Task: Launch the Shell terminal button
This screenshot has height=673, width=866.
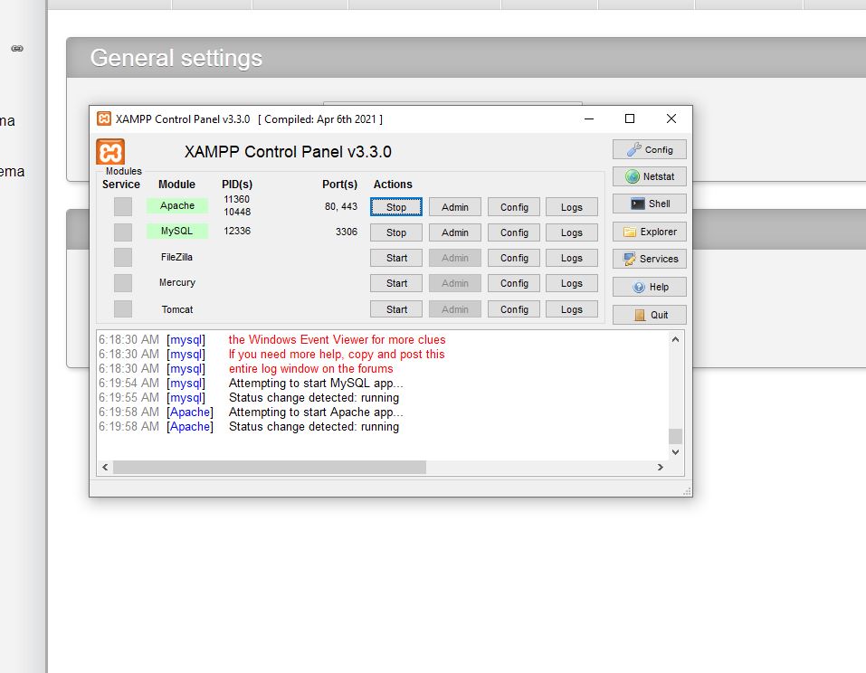Action: tap(649, 204)
